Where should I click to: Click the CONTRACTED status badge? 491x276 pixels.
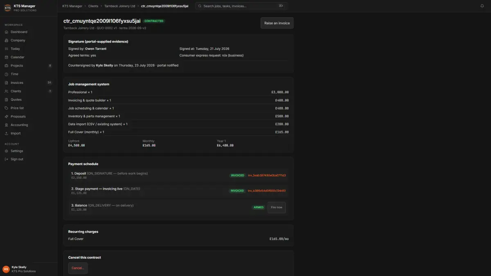tap(154, 21)
